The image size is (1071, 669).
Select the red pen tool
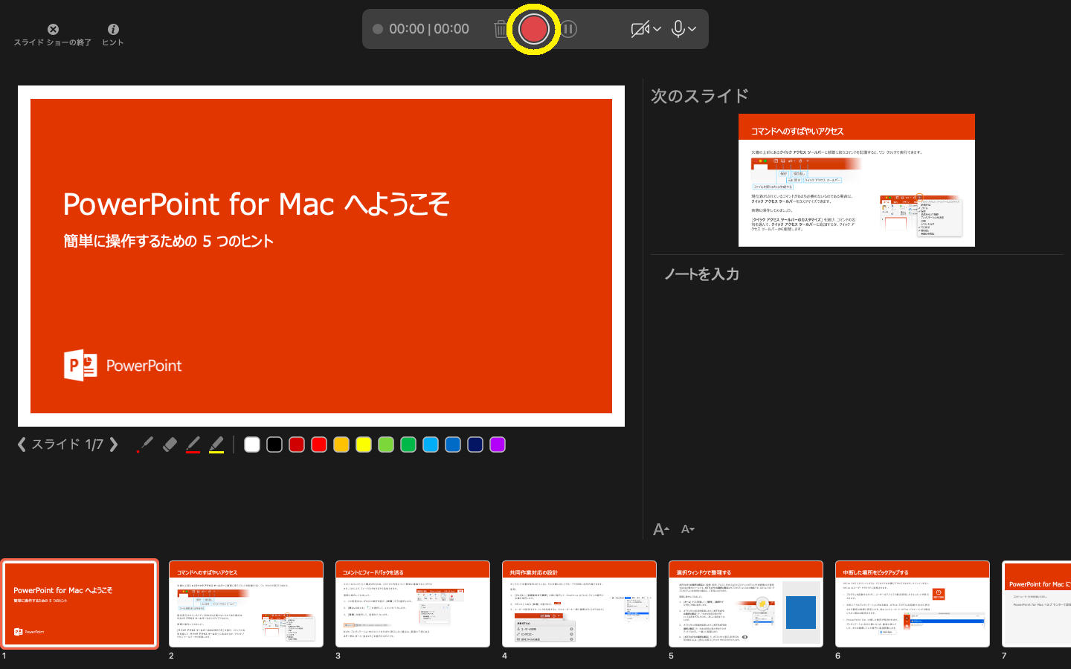[193, 445]
